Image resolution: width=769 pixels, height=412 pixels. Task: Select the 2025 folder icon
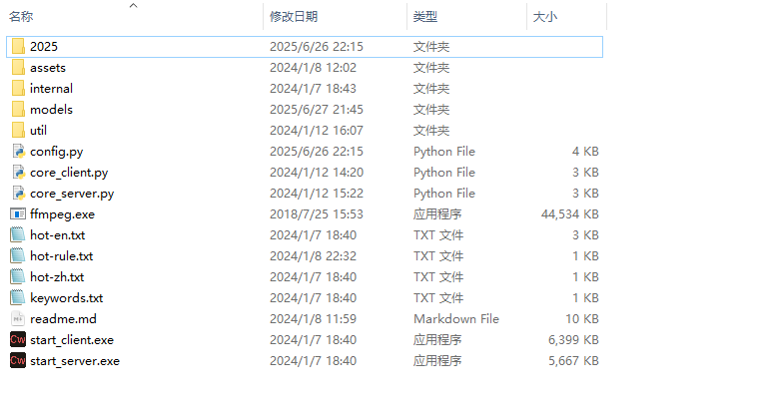(x=18, y=47)
